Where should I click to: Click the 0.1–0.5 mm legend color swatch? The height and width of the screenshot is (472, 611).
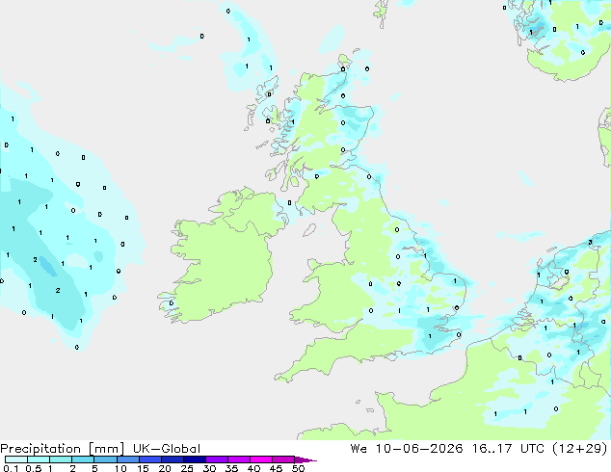pyautogui.click(x=16, y=459)
